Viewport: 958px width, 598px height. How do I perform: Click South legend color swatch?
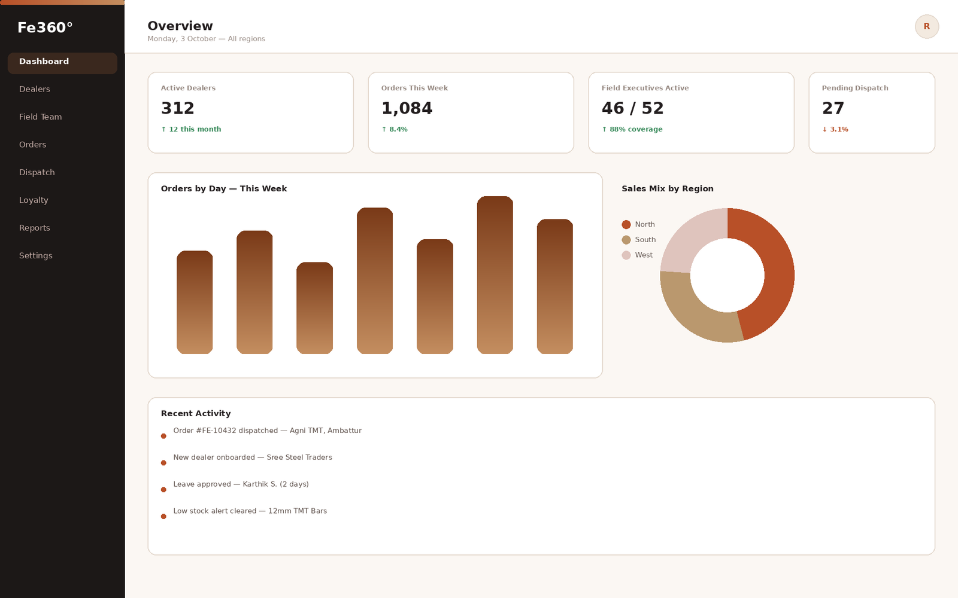pos(626,240)
